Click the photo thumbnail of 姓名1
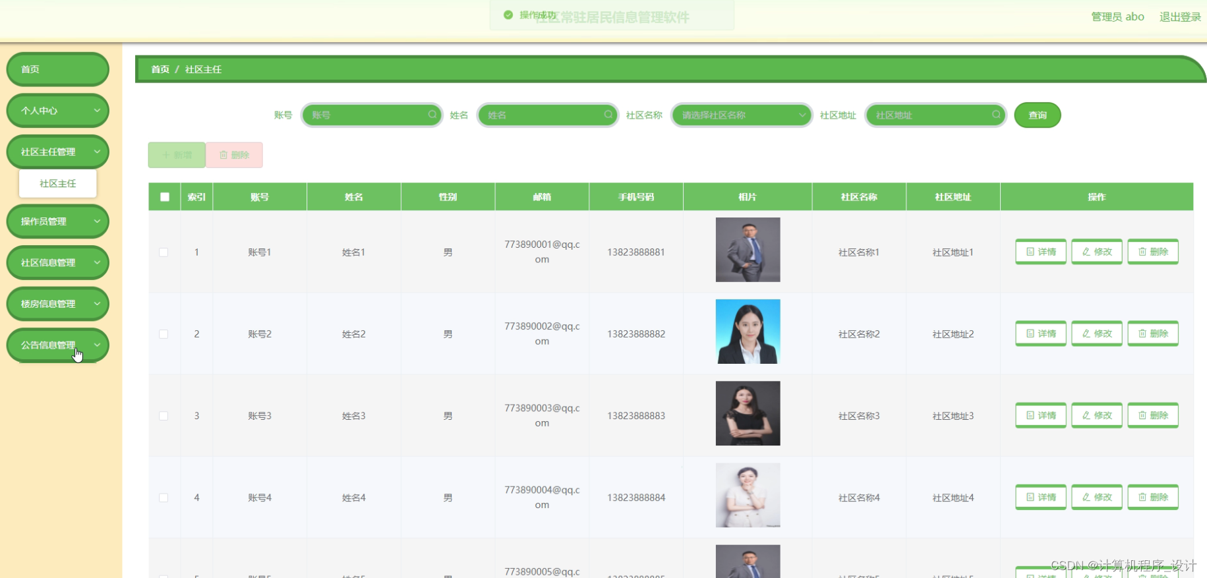This screenshot has height=578, width=1207. [748, 250]
